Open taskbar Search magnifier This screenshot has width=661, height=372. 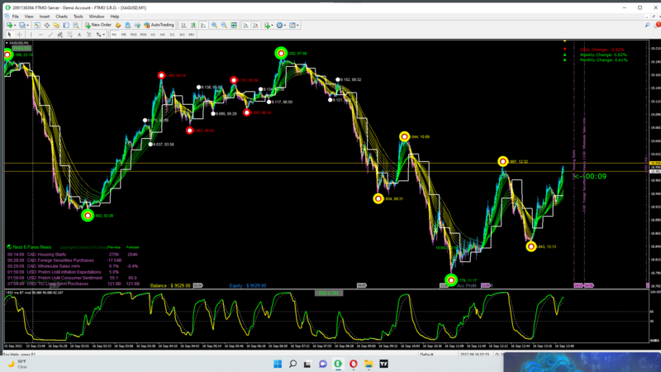tap(292, 364)
